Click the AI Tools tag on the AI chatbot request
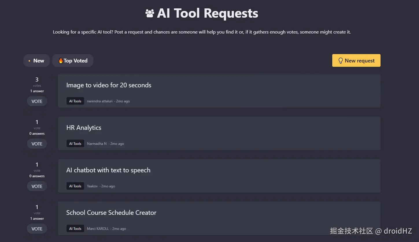Viewport: 419px width, 242px height. (x=75, y=186)
